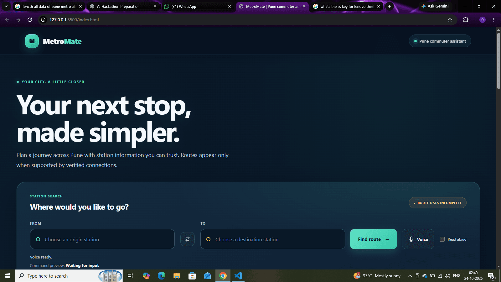Open the origin station field

[102, 239]
